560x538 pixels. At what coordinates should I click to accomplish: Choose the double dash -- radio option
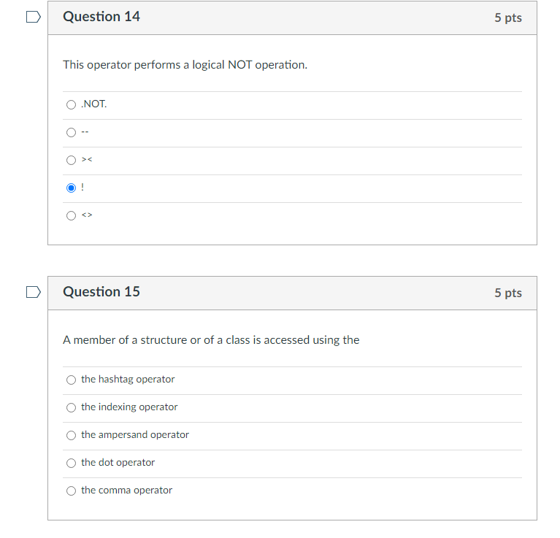pos(71,132)
